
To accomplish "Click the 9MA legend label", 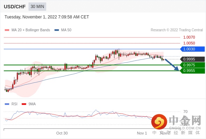I will click(x=32, y=104).
